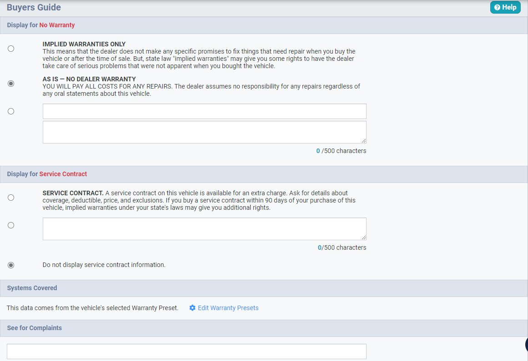The image size is (528, 361).
Task: Select the custom service contract text radio
Action: coord(11,225)
